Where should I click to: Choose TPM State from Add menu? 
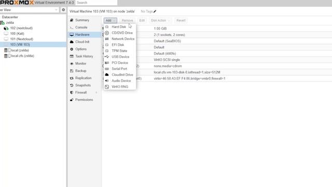120,51
